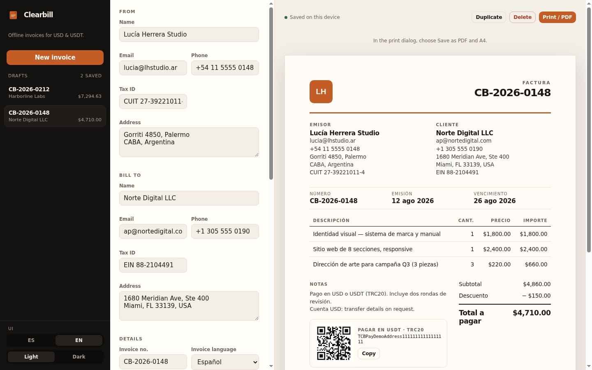Click client email ap@nortedigital.com in preview
The height and width of the screenshot is (370, 592).
coord(464,141)
